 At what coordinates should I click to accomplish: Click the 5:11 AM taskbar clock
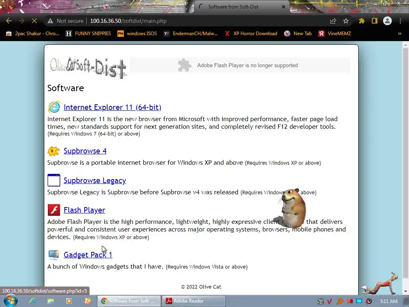tap(389, 301)
